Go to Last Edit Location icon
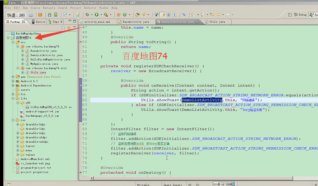Viewport: 318px width, 186px height. [x=212, y=15]
